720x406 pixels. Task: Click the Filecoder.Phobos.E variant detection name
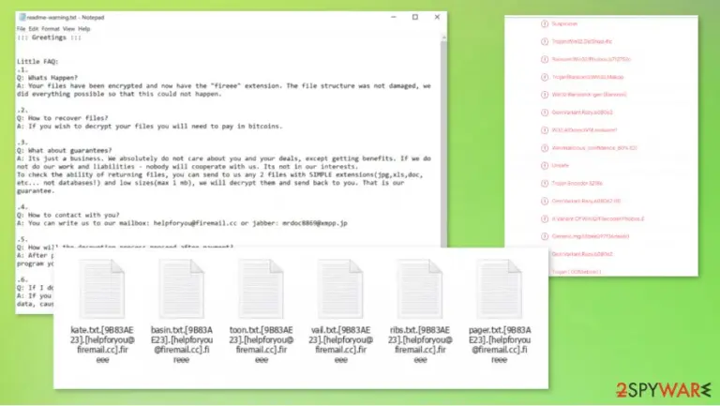[x=598, y=219]
